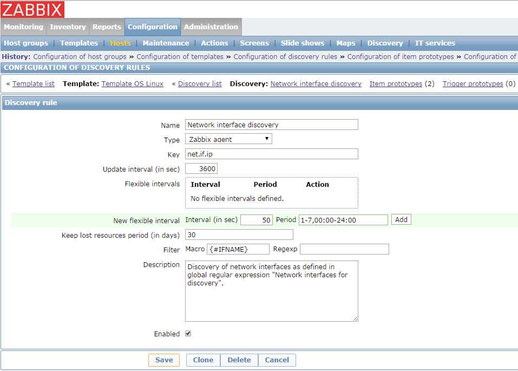The height and width of the screenshot is (371, 518).
Task: Open Actions submenu
Action: (x=214, y=43)
